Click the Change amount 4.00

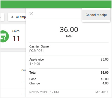coord(105,83)
